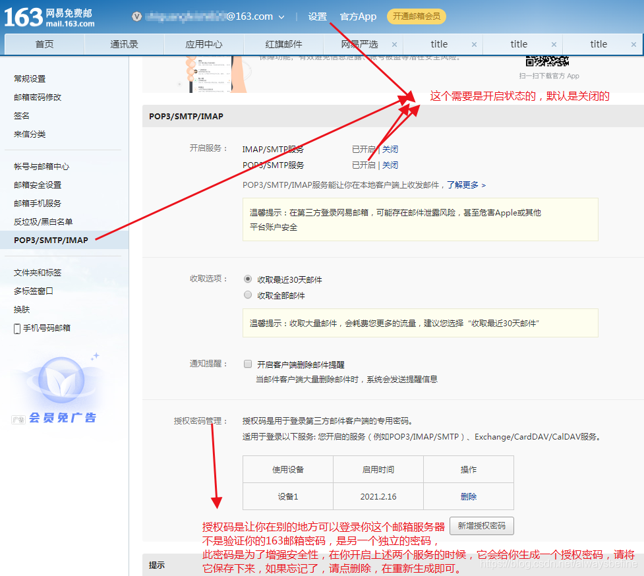Image resolution: width=644 pixels, height=576 pixels.
Task: Open 手机号码邮箱 in sidebar
Action: click(x=47, y=328)
